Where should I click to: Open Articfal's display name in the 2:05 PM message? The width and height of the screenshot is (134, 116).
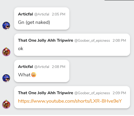(x=26, y=14)
